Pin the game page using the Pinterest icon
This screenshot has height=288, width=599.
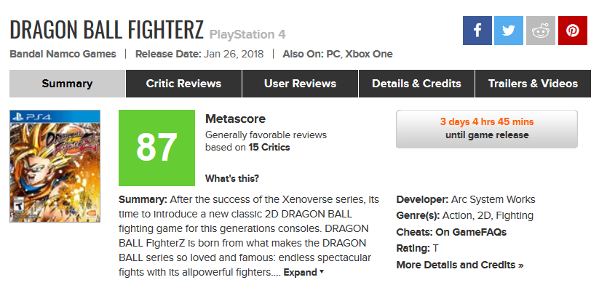pyautogui.click(x=573, y=31)
